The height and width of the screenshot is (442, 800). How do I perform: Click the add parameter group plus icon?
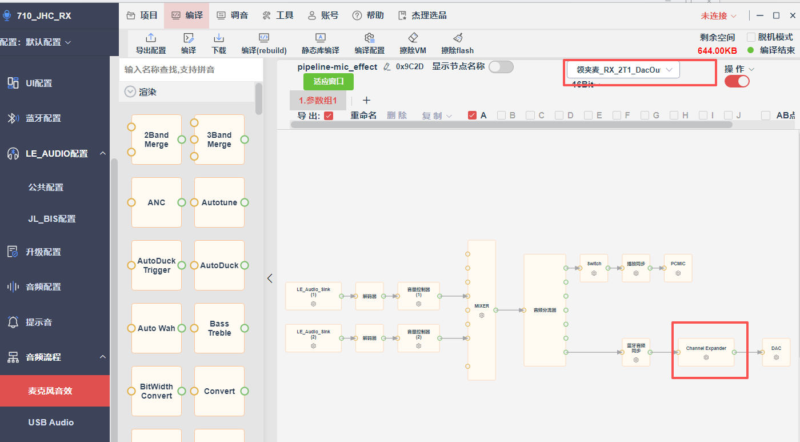367,100
